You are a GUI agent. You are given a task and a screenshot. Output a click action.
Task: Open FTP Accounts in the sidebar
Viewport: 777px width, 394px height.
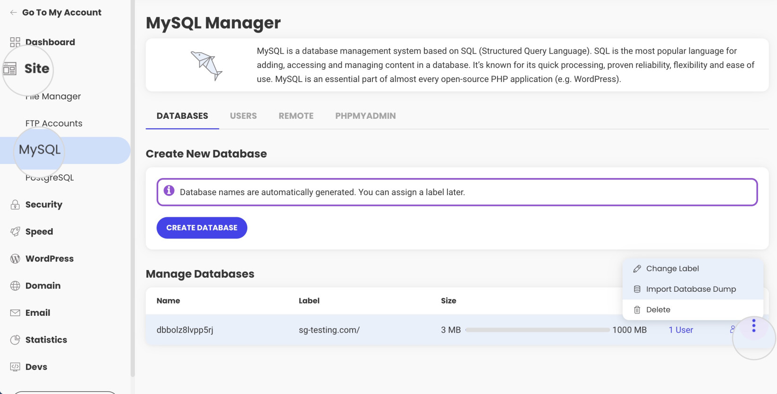pyautogui.click(x=54, y=123)
